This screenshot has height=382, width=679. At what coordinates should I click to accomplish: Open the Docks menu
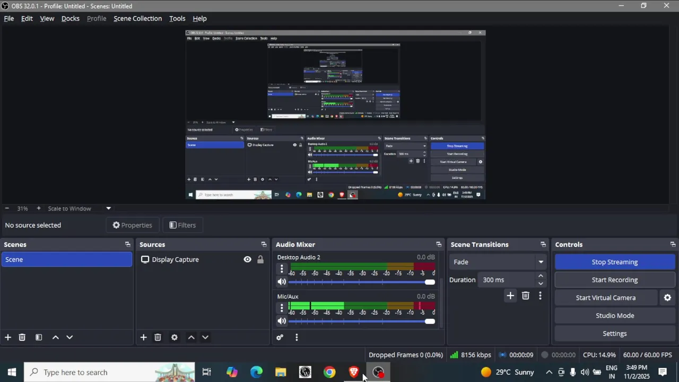71,19
